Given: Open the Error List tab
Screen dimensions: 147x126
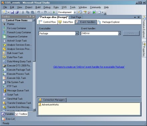Looking at the screenshot, I should [8, 119].
